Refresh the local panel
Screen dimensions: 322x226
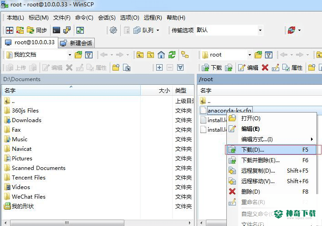pyautogui.click(x=172, y=55)
